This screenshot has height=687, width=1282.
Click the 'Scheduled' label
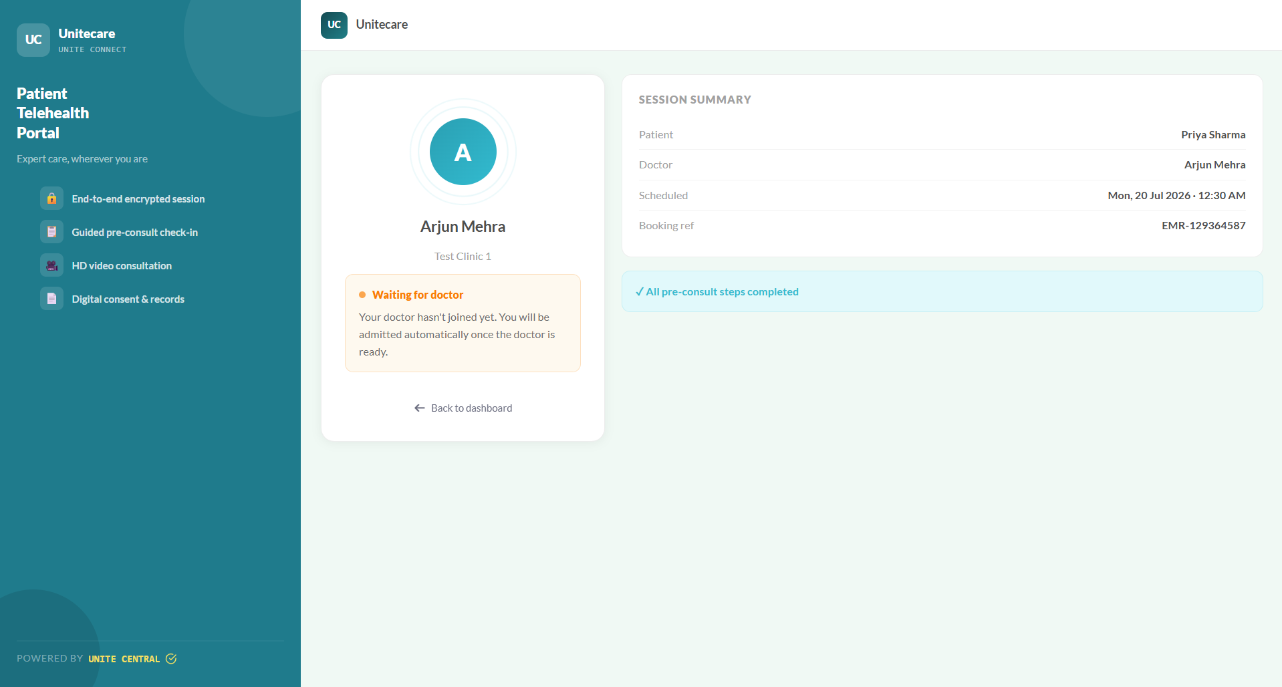(x=663, y=195)
